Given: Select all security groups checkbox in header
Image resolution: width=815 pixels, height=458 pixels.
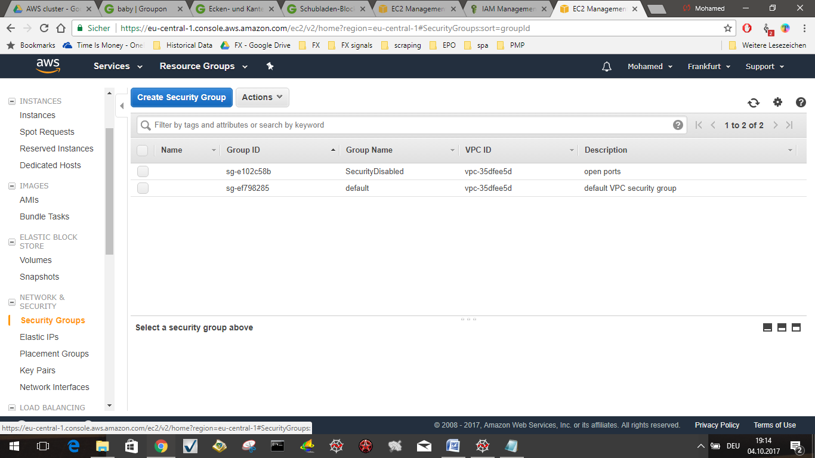Looking at the screenshot, I should click(142, 150).
